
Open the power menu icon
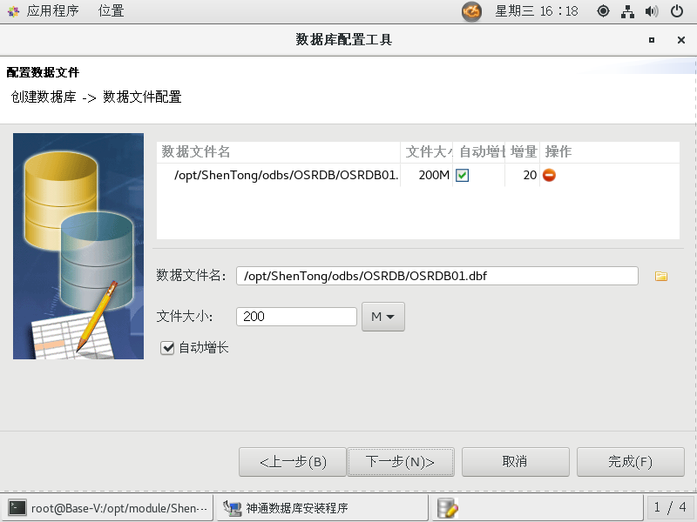[x=677, y=11]
